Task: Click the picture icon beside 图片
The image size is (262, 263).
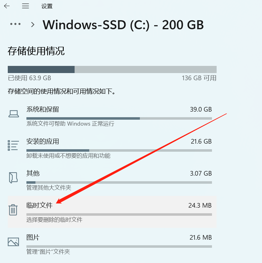Action: coord(13,242)
